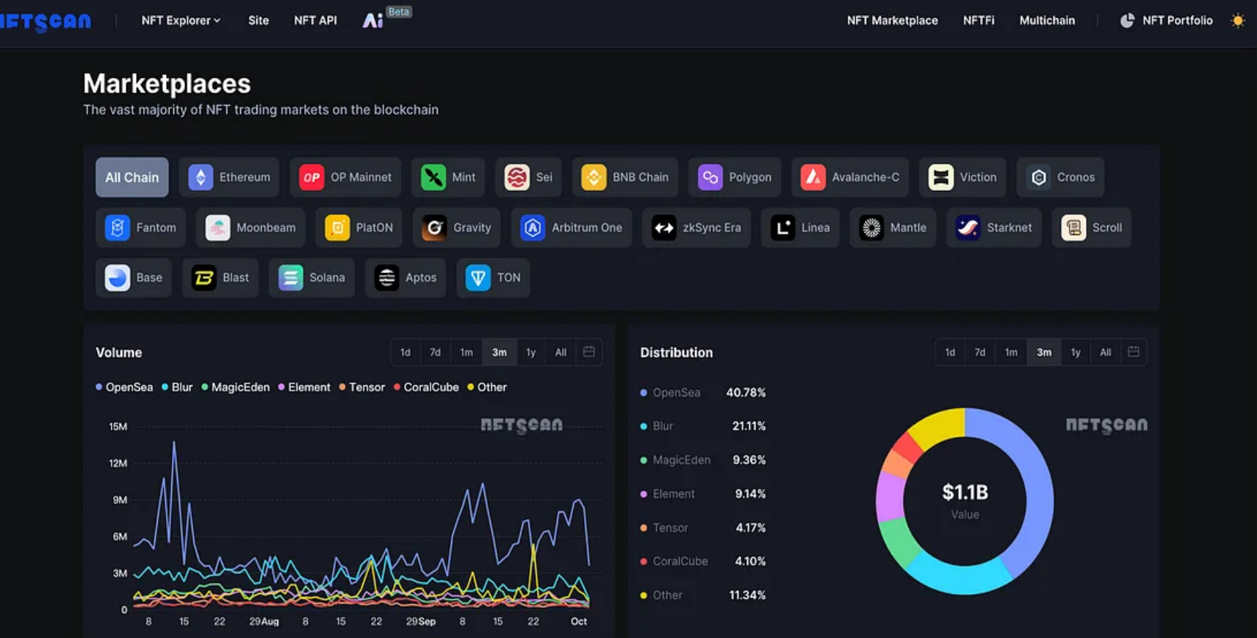Select the Moonbeam chain icon
This screenshot has height=638, width=1257.
217,228
